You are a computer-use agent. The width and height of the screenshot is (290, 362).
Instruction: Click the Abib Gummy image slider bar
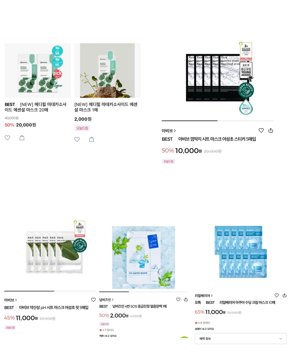point(217,121)
